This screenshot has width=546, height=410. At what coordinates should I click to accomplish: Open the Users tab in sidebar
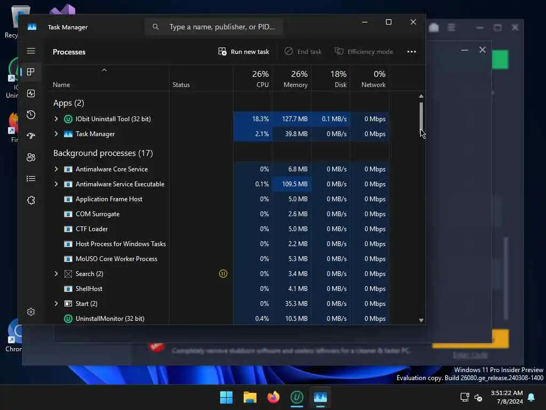(30, 157)
